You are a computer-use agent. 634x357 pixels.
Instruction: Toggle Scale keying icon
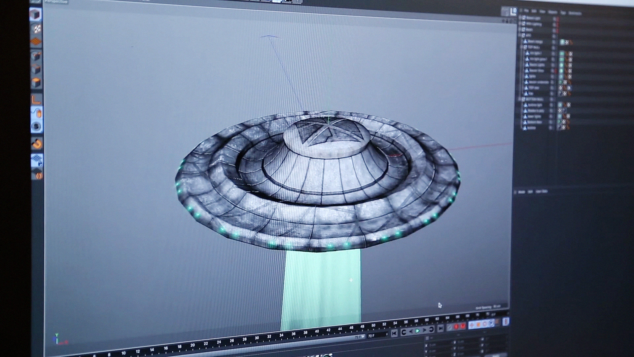click(478, 325)
